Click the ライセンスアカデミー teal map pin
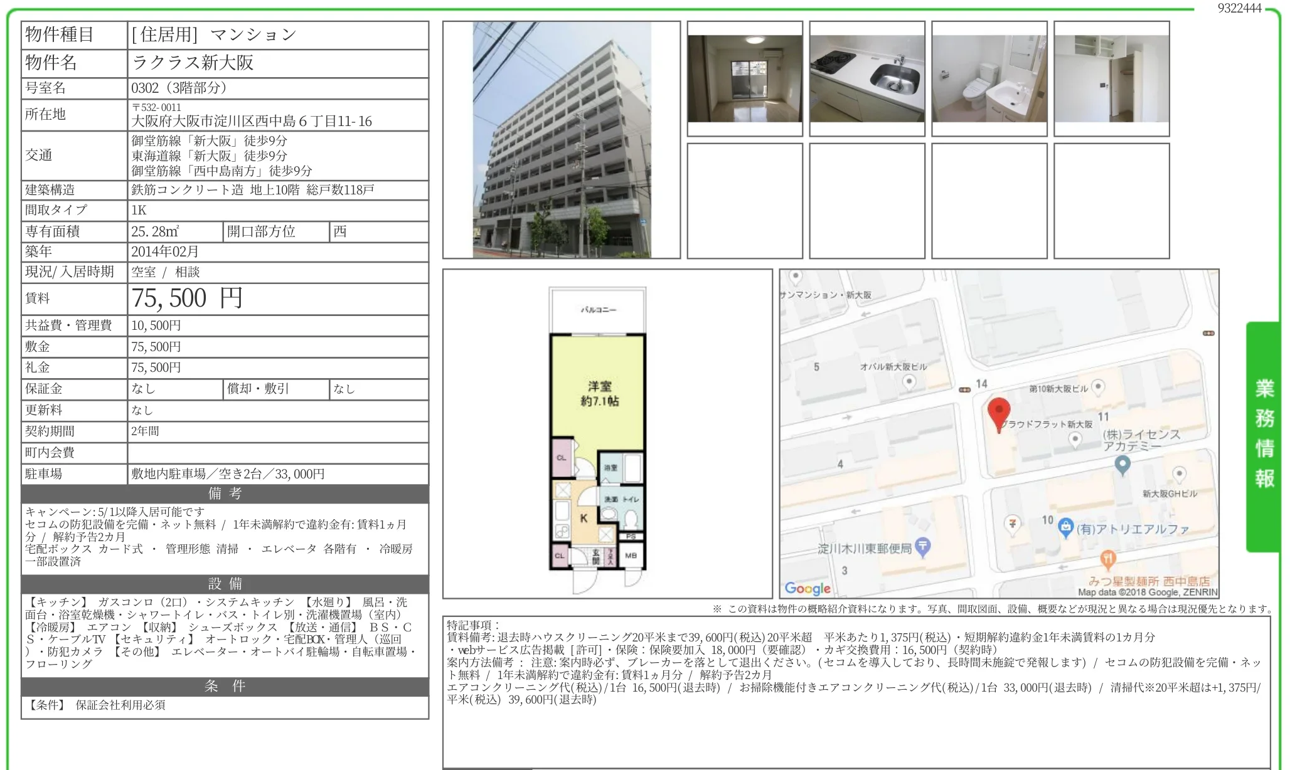 click(1122, 465)
